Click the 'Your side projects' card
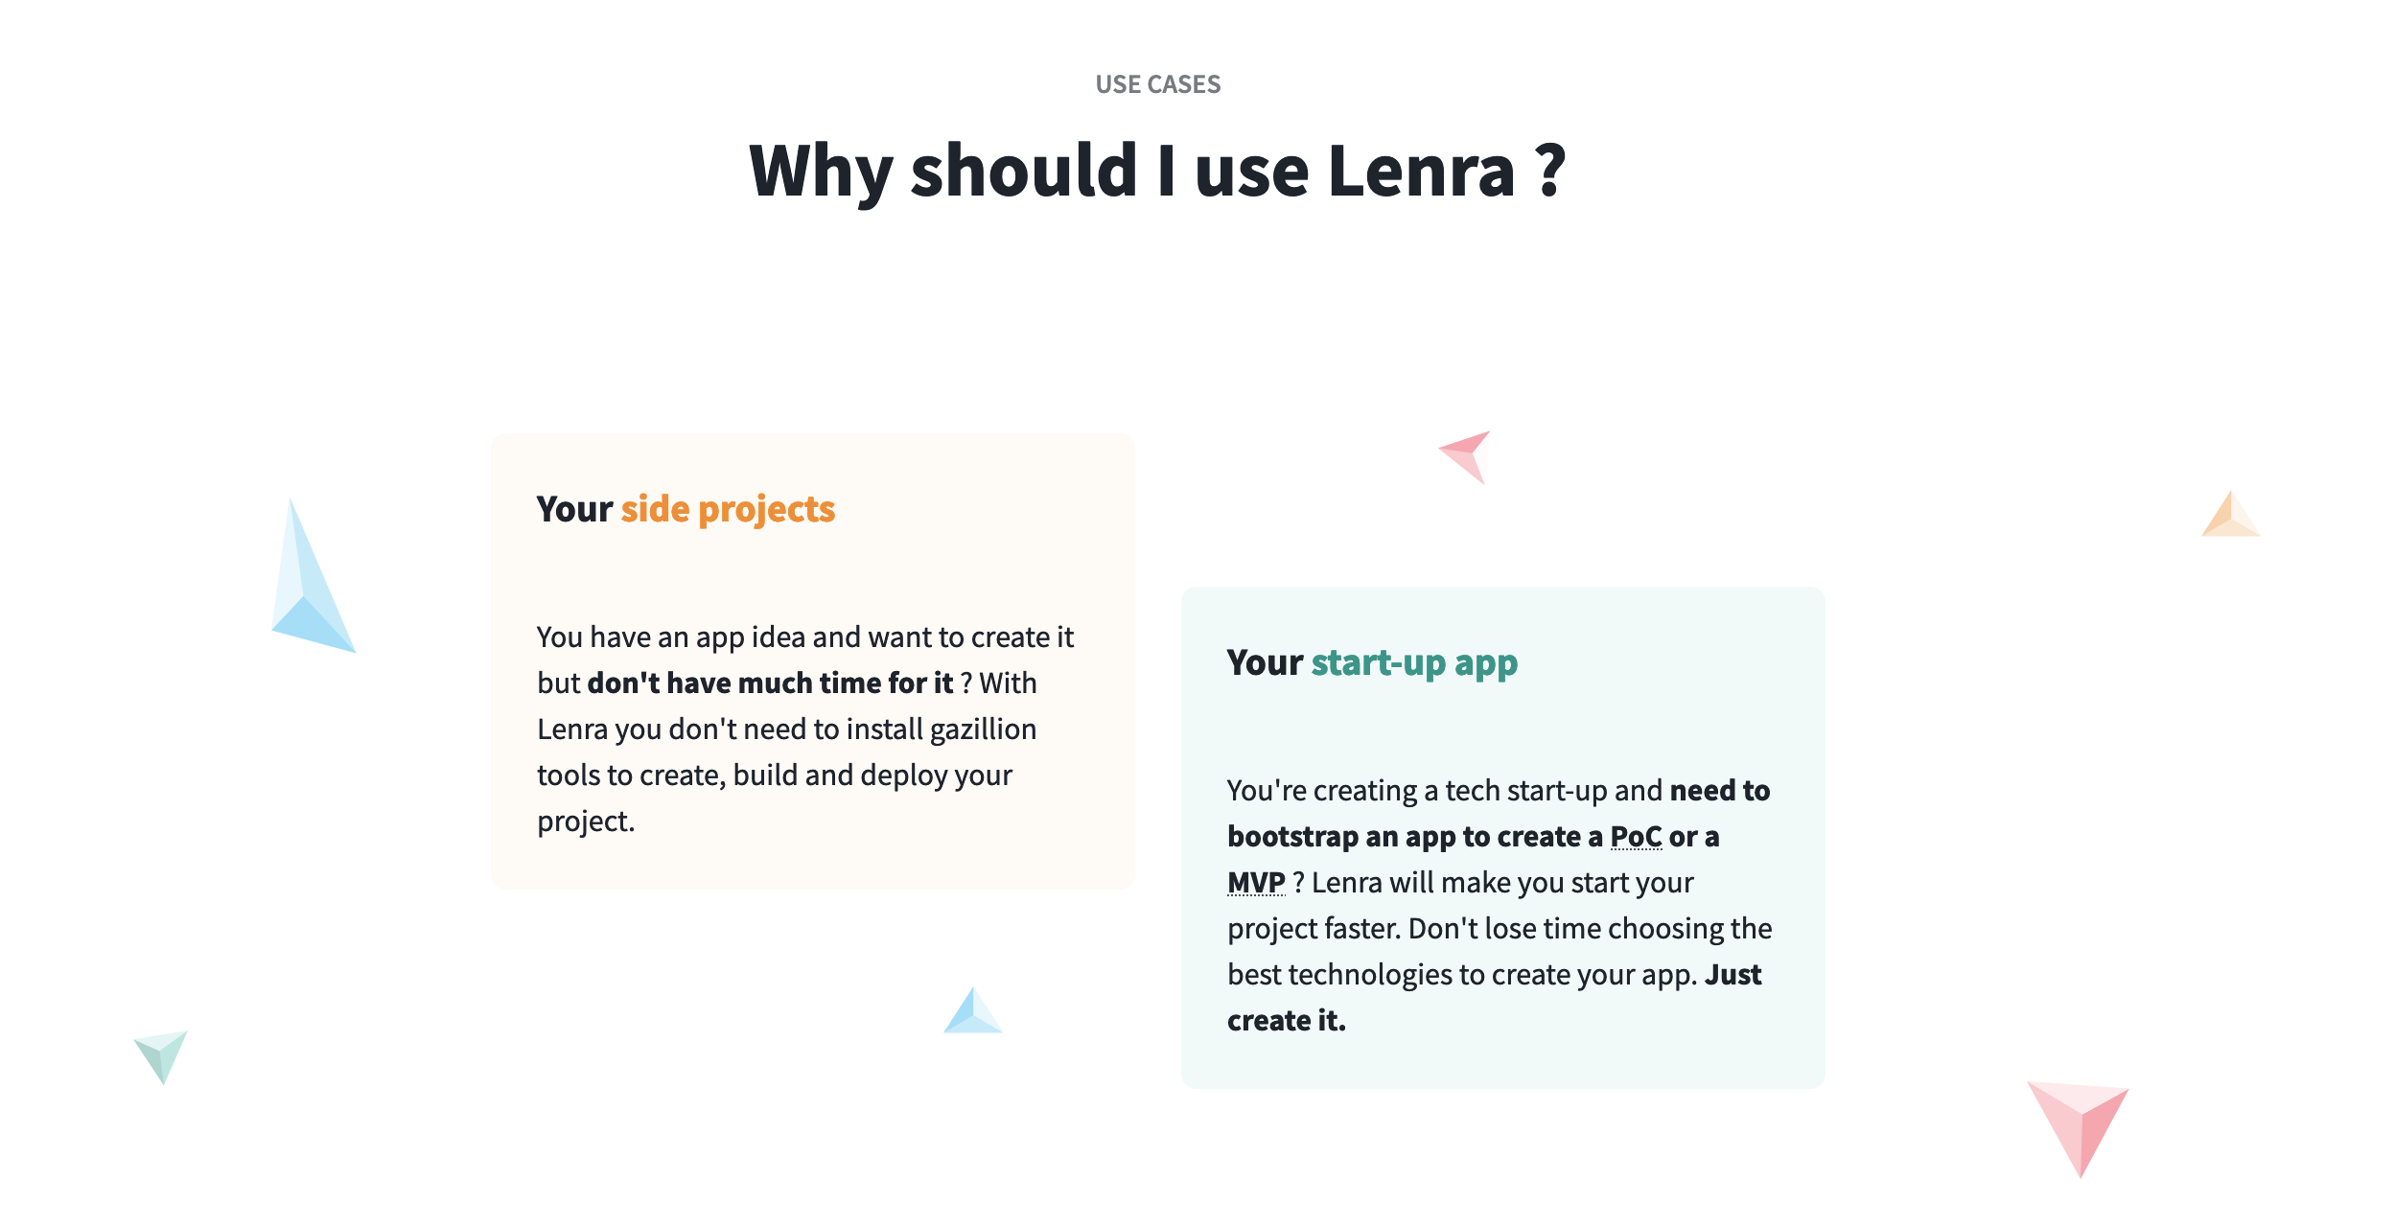 pyautogui.click(x=813, y=661)
